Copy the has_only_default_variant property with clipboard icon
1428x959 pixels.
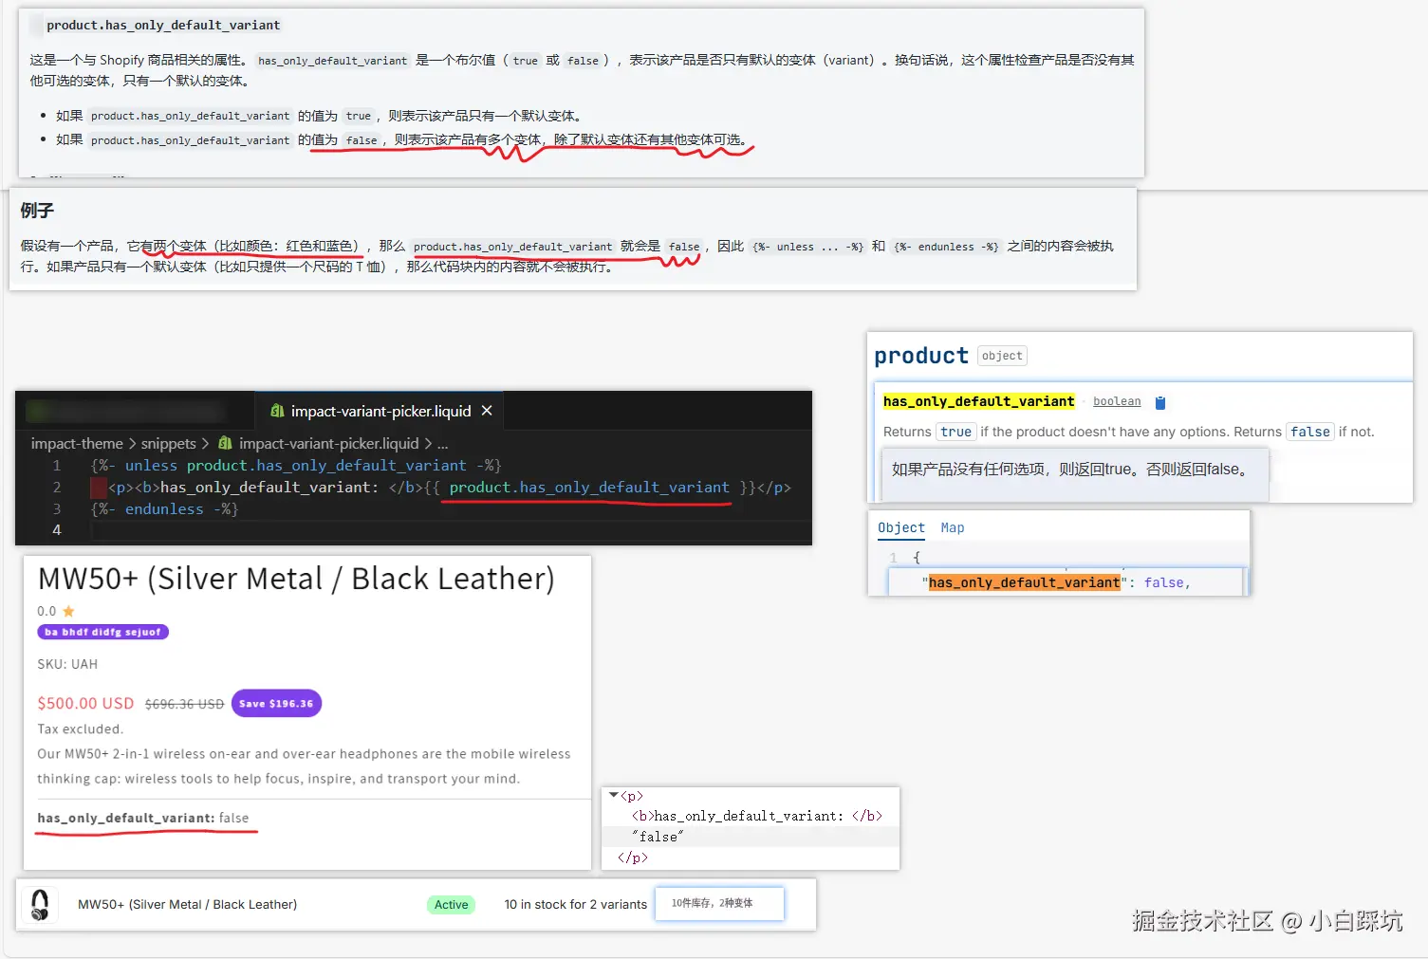[x=1159, y=402]
